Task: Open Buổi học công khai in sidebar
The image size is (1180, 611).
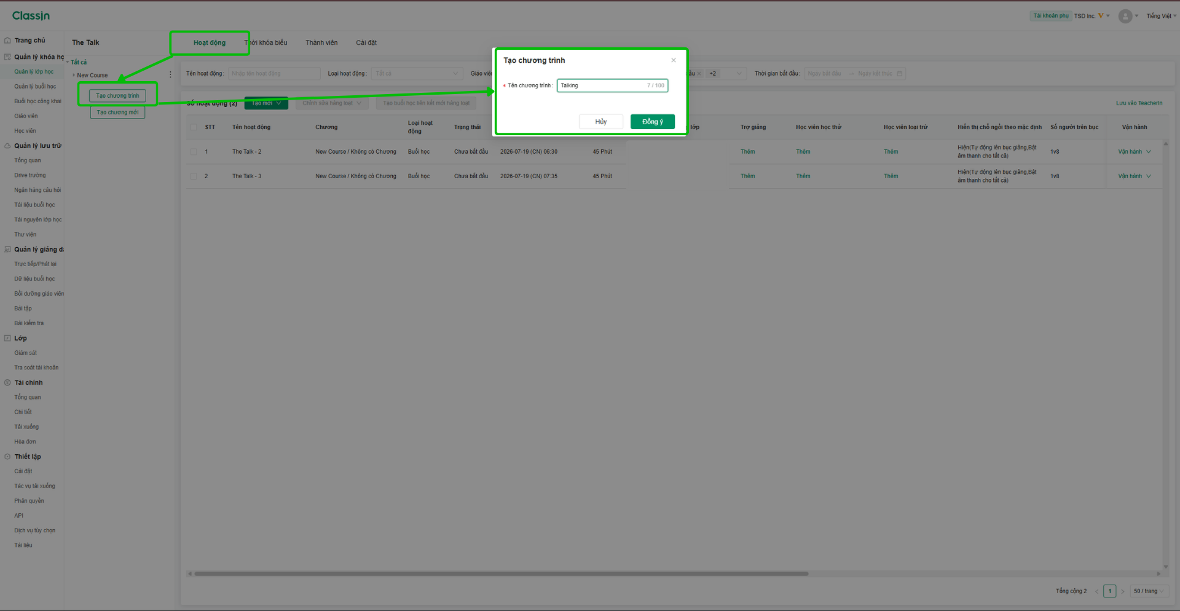Action: [37, 101]
